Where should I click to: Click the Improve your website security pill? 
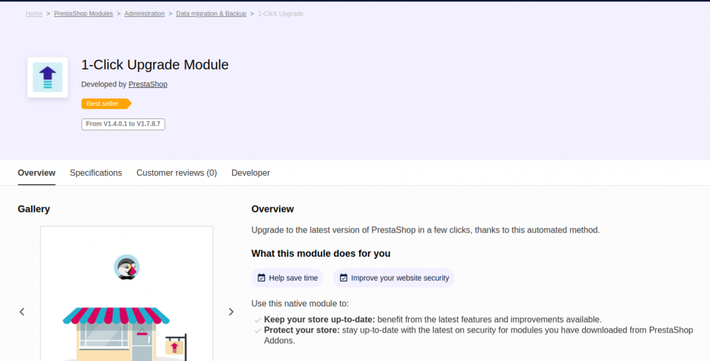pos(394,278)
